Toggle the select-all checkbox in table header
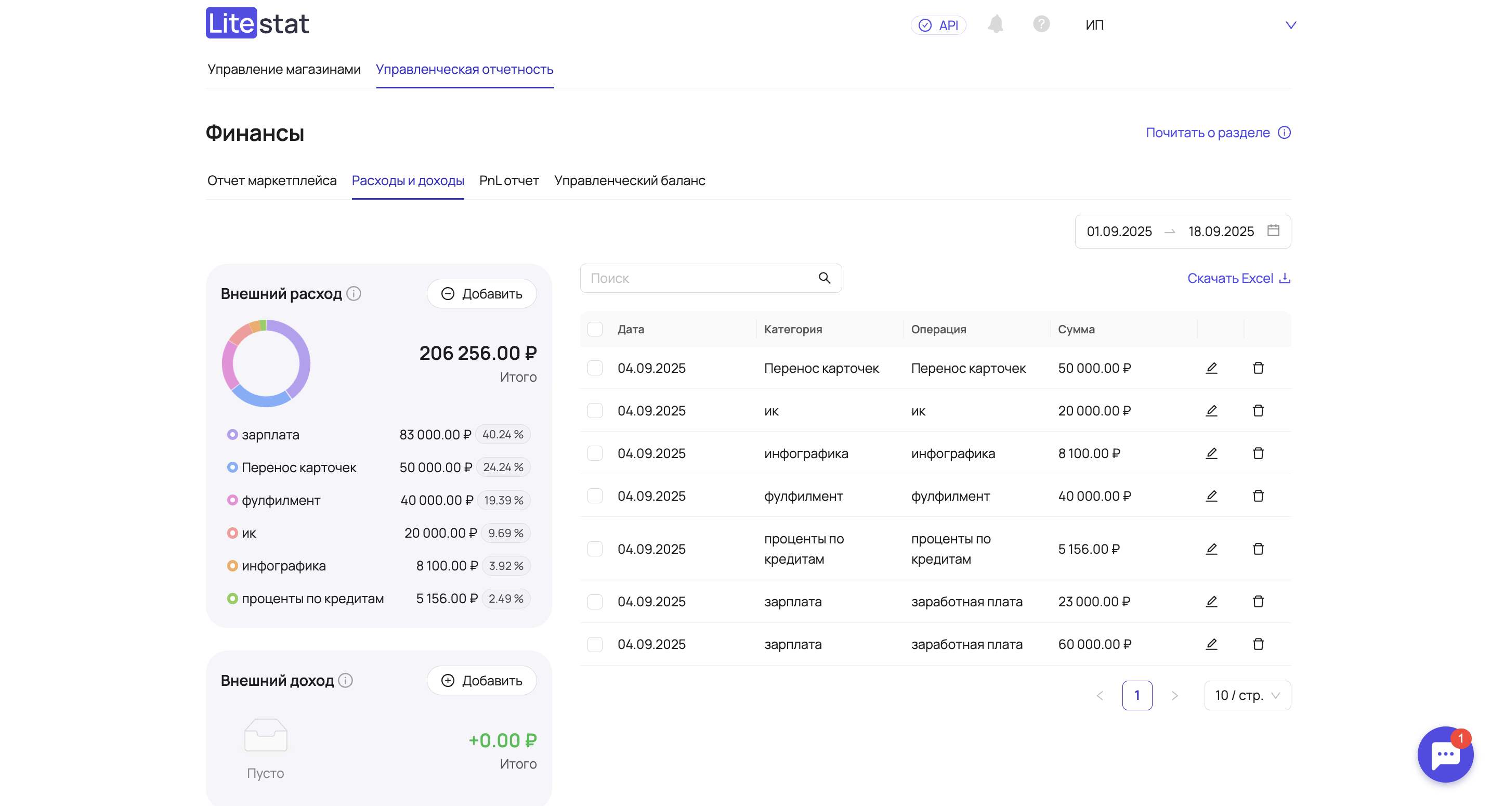 click(594, 330)
